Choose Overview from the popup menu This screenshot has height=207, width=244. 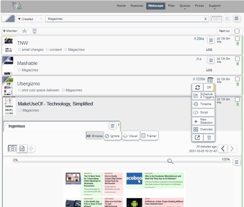pos(203,129)
